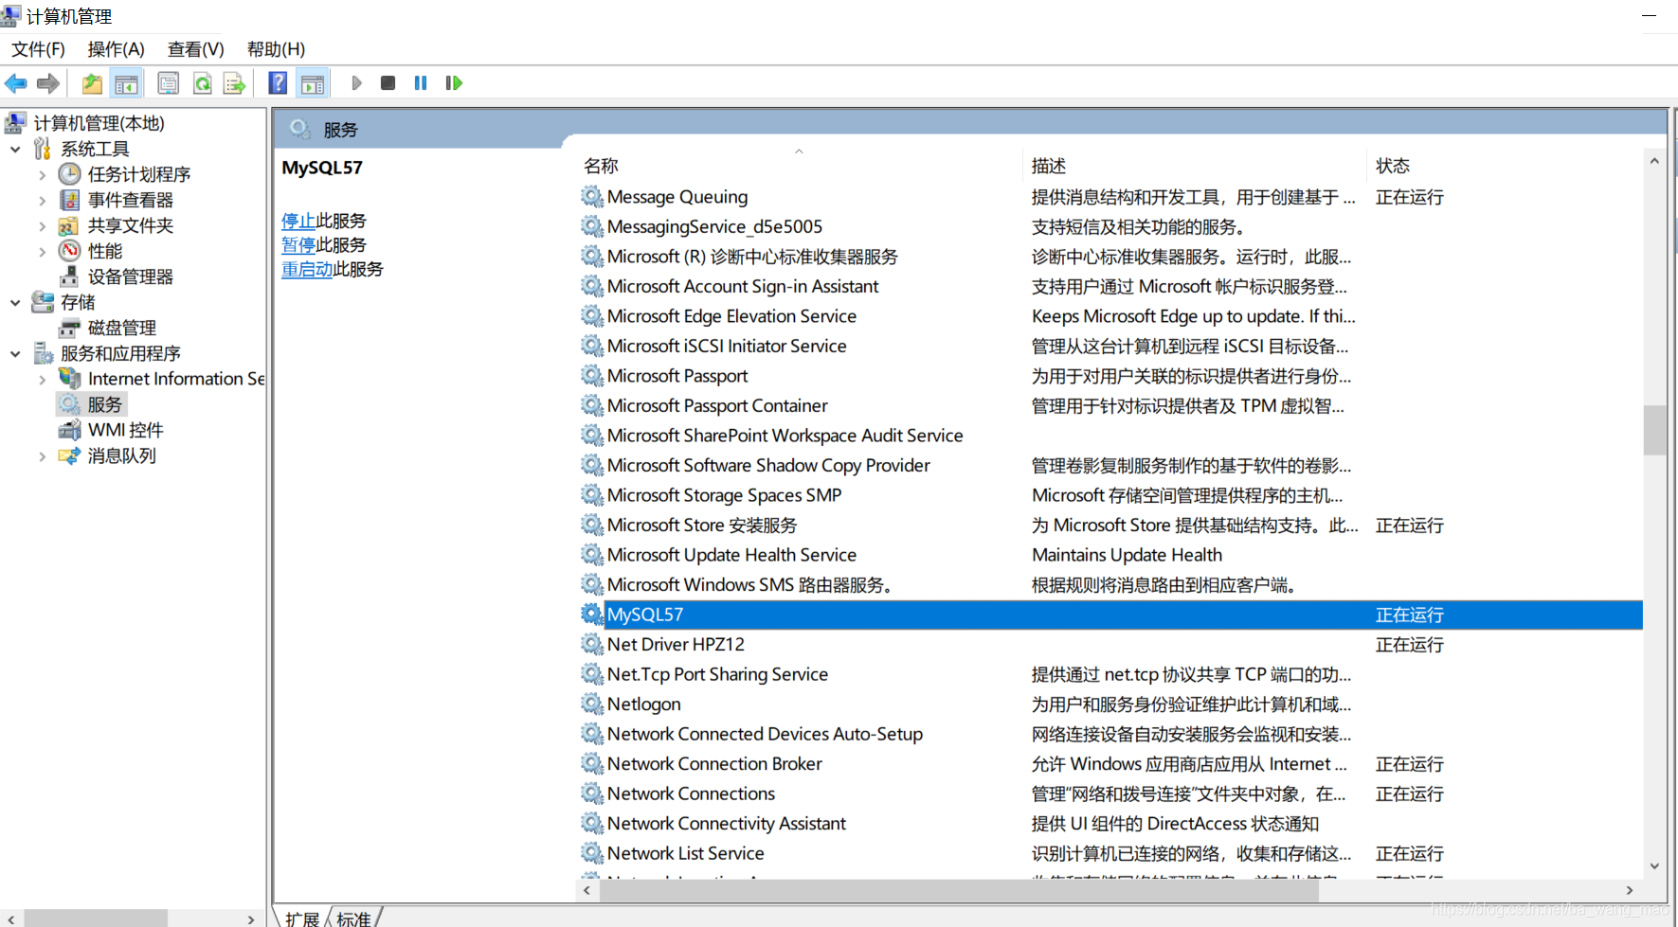Click the 停止 link to stop service

[x=298, y=221]
